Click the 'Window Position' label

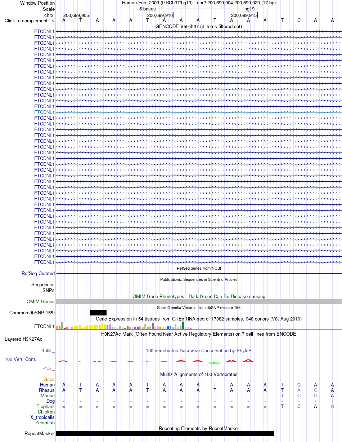click(37, 3)
